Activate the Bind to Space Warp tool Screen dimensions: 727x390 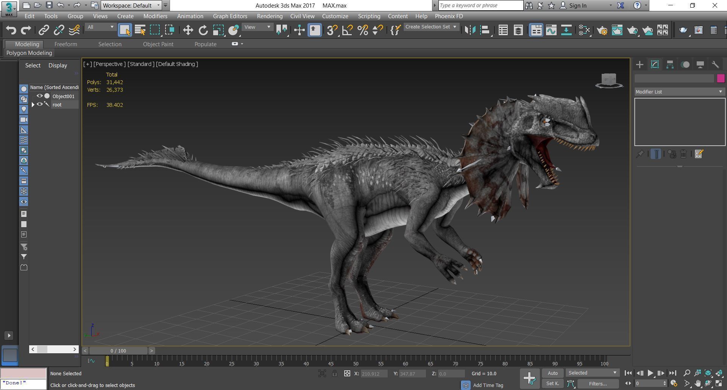(x=74, y=30)
